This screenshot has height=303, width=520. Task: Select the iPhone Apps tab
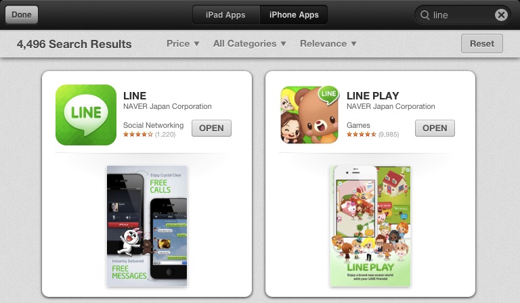pos(294,15)
